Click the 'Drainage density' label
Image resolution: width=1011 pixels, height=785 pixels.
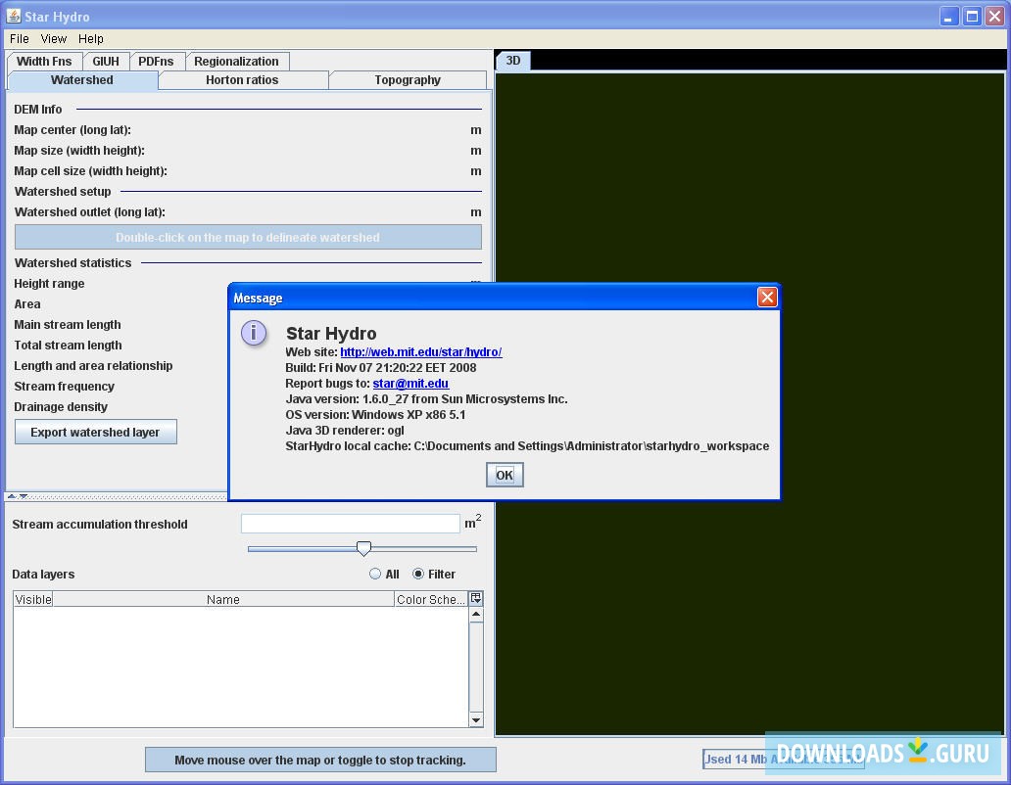tap(61, 407)
